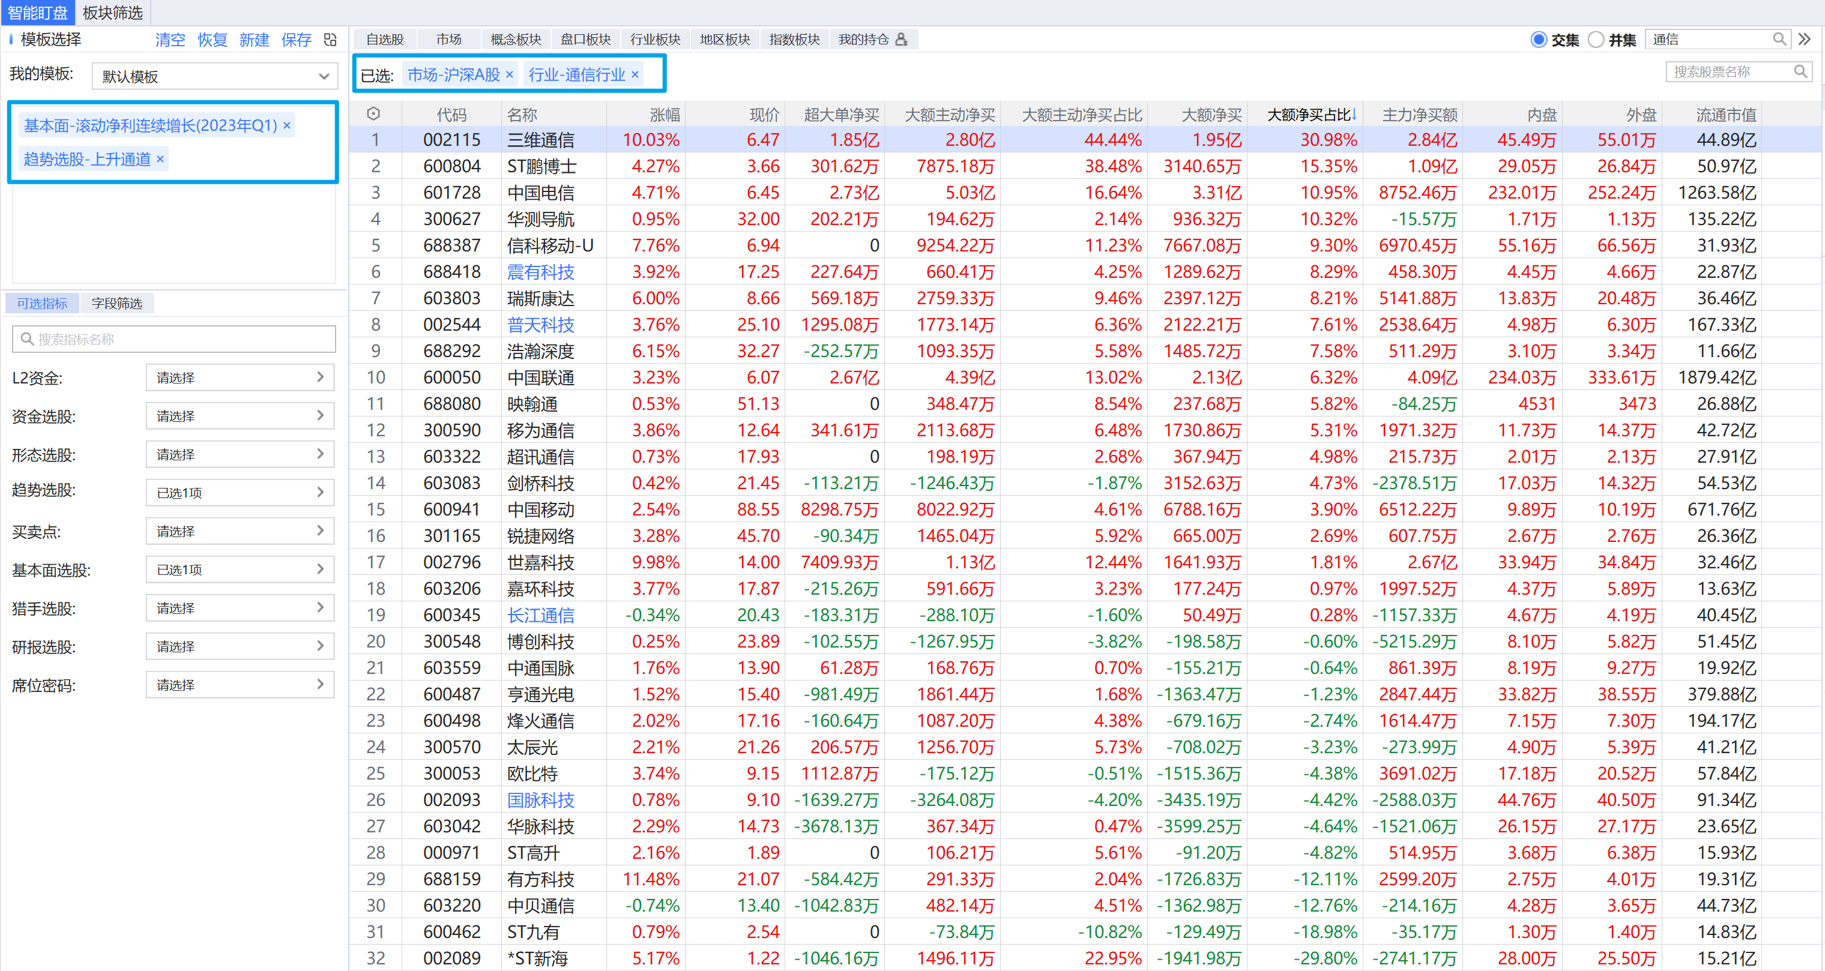The height and width of the screenshot is (971, 1825).
Task: Click the lock icon next to 我的持仓
Action: [x=901, y=39]
